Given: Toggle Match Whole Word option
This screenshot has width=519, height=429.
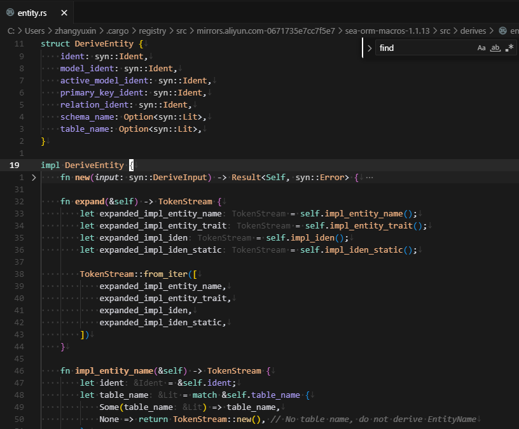Looking at the screenshot, I should point(495,48).
